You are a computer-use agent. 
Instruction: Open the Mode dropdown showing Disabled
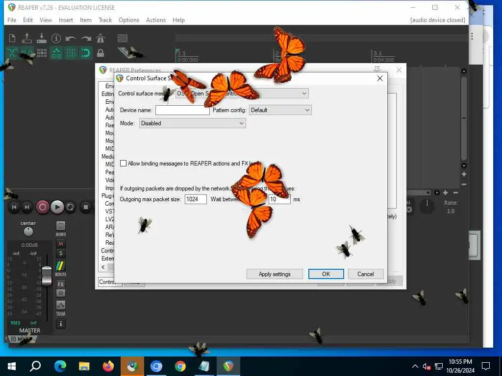coord(192,123)
